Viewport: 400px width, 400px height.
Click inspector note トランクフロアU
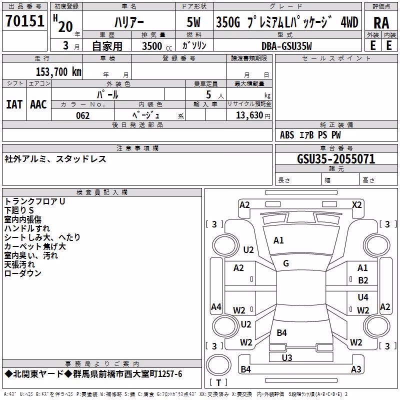point(34,201)
